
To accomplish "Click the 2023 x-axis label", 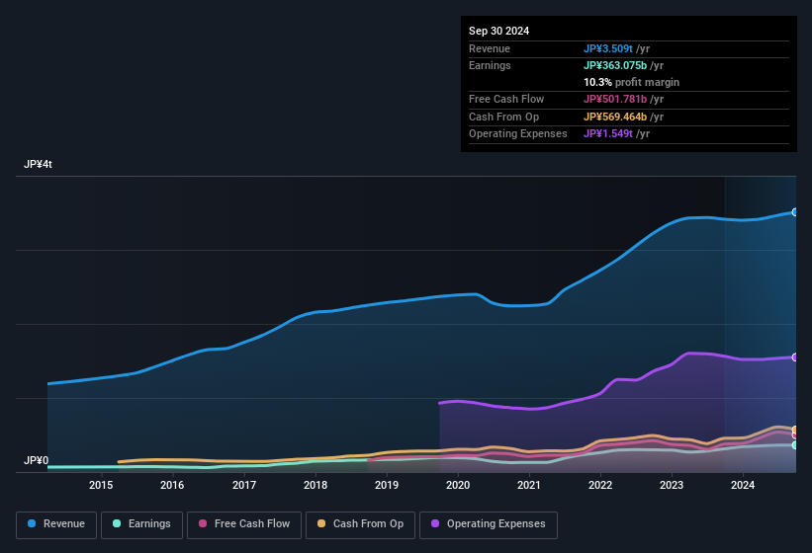I will 672,485.
